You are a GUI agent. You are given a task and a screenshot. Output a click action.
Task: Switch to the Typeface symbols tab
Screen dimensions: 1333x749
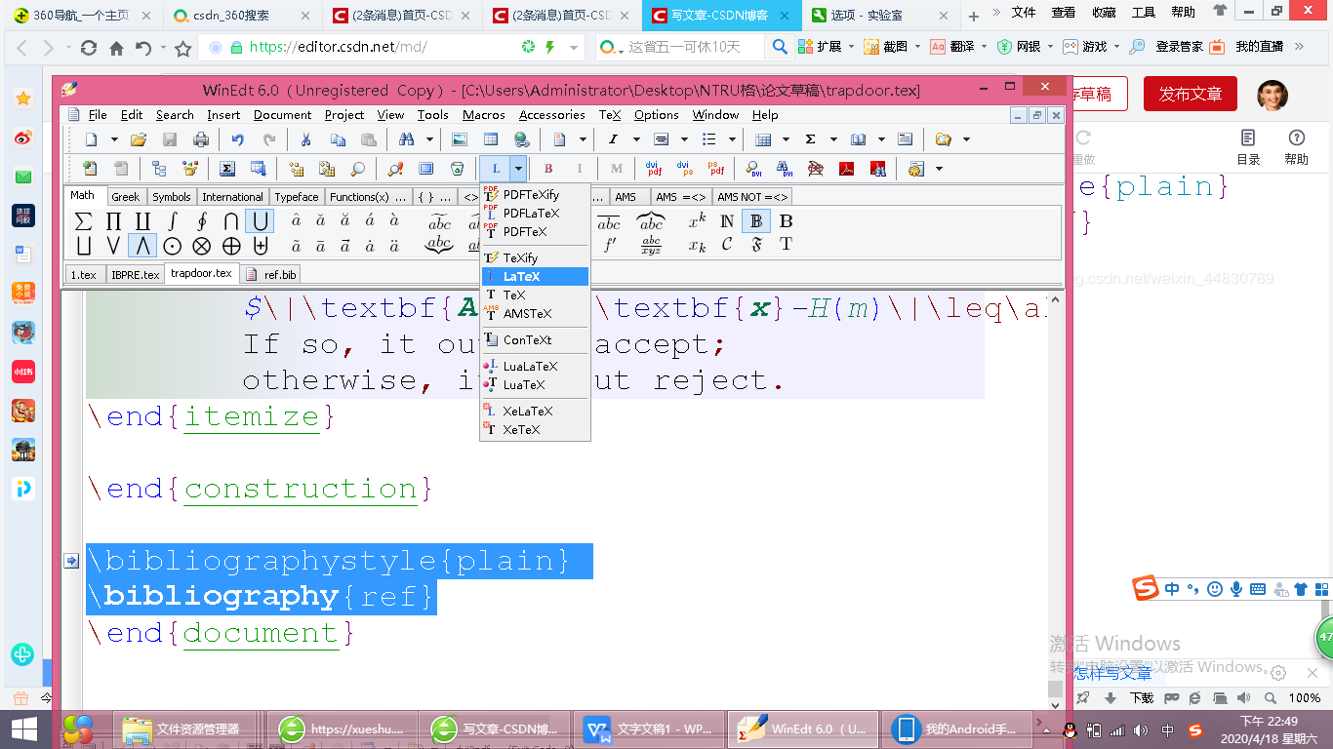point(297,197)
